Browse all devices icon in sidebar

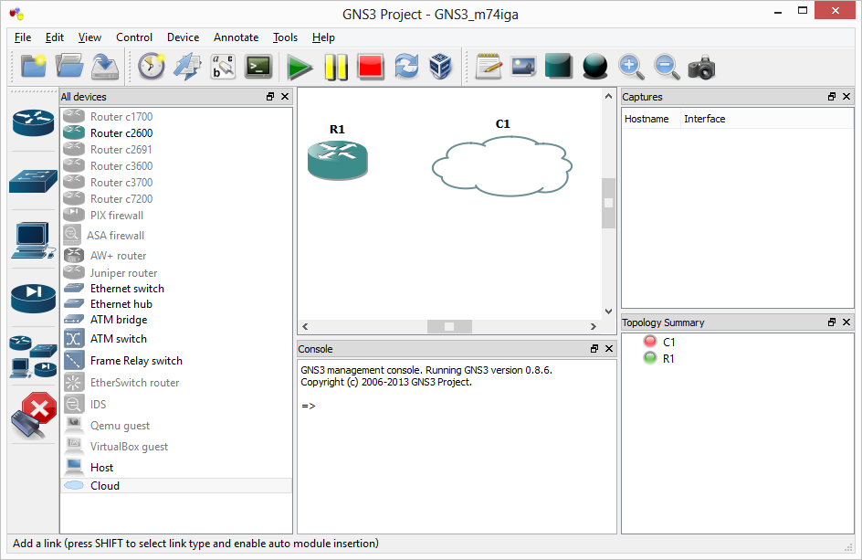(33, 357)
